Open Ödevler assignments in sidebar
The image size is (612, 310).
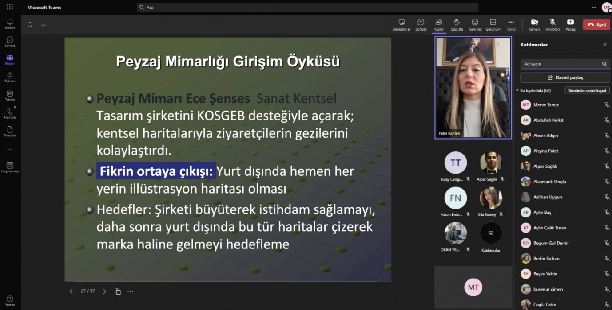tap(10, 77)
